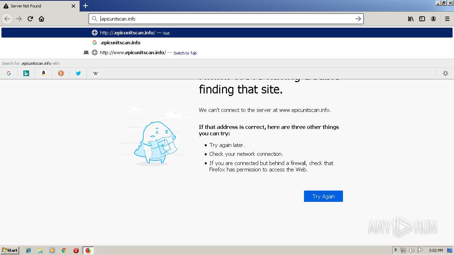Click the Try Again button
The image size is (454, 255).
(x=323, y=196)
